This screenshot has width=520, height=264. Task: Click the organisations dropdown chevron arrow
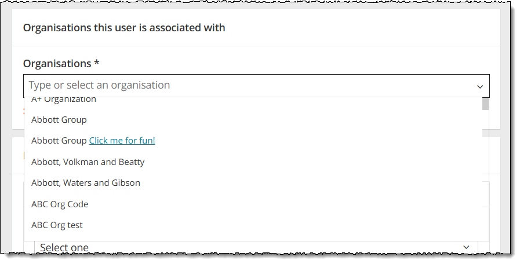(480, 86)
